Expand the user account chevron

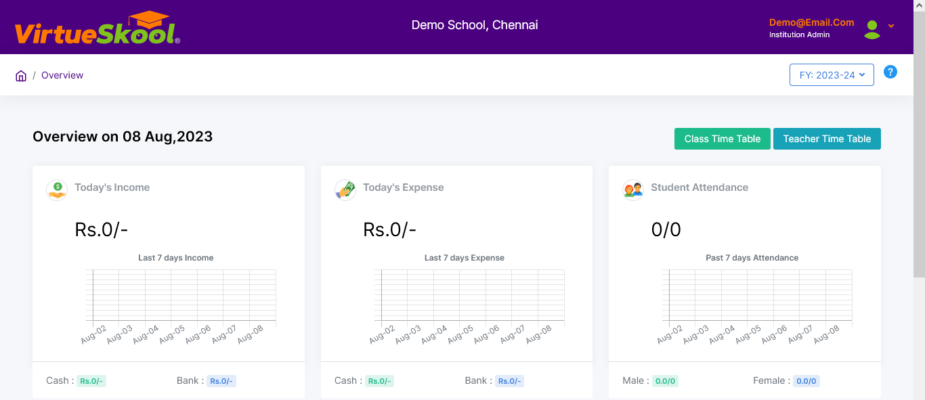[891, 26]
